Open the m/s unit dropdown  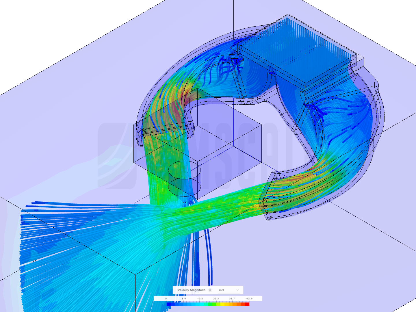tap(229, 290)
